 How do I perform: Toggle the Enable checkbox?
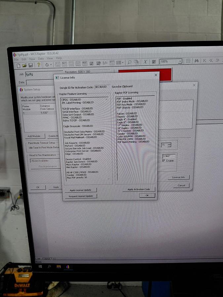(164, 161)
